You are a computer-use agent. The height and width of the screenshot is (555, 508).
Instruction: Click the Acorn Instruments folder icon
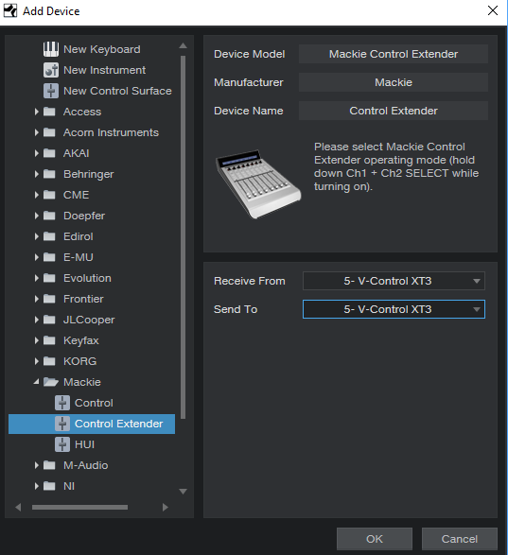coord(49,132)
